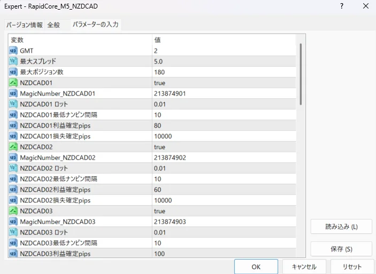This screenshot has width=376, height=274.
Task: Click the キャンセル button
Action: point(303,267)
